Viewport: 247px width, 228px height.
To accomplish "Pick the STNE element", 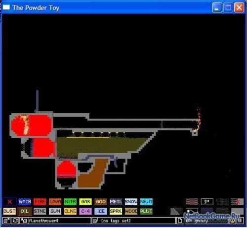I will click(40, 211).
